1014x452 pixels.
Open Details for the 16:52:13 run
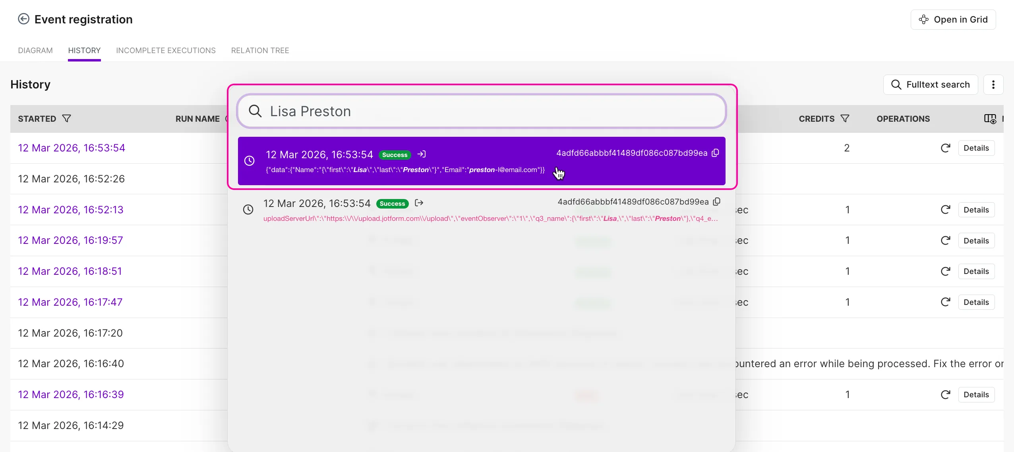tap(976, 210)
